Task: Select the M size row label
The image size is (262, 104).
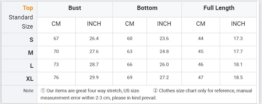Action: coord(31,53)
